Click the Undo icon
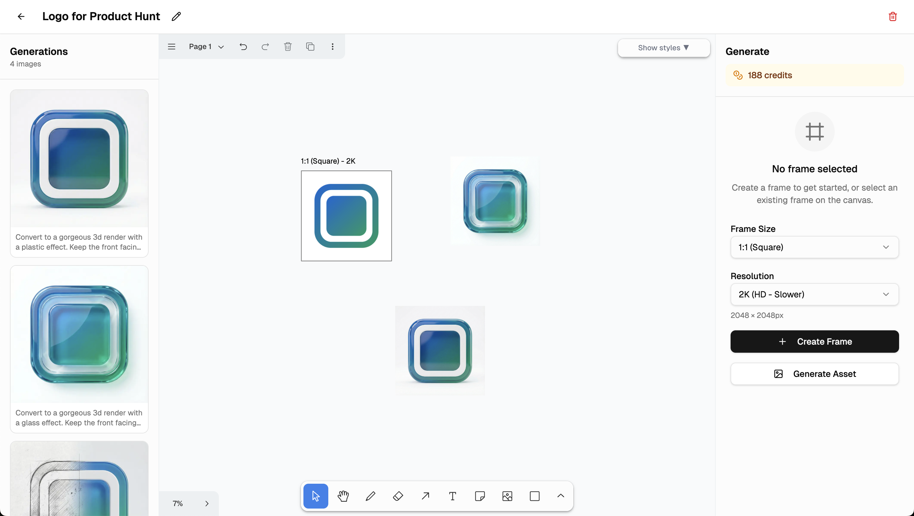 tap(243, 47)
